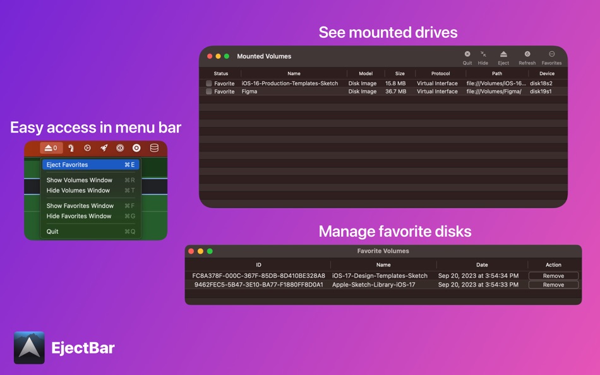This screenshot has height=375, width=600.
Task: Select the Figma volume name
Action: pyautogui.click(x=249, y=92)
